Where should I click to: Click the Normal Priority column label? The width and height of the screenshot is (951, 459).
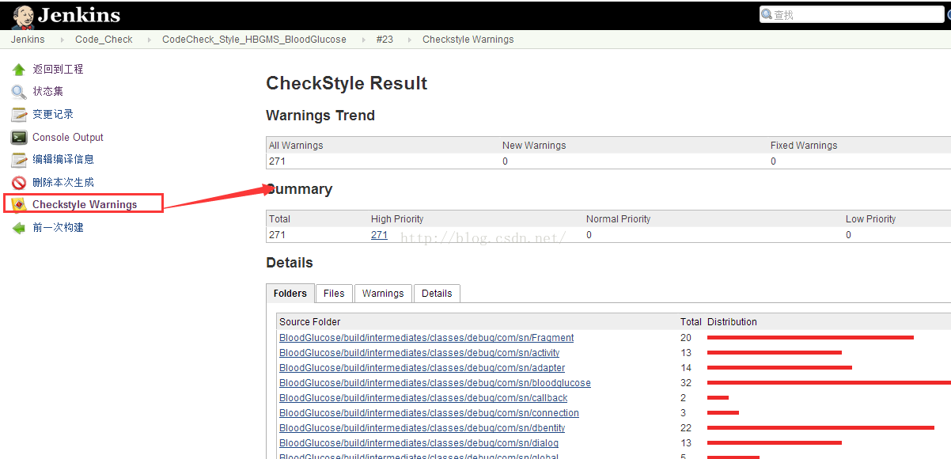[x=618, y=219]
